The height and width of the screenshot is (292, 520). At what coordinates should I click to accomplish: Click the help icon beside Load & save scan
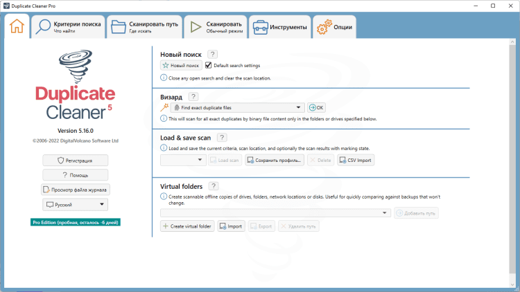tap(222, 138)
